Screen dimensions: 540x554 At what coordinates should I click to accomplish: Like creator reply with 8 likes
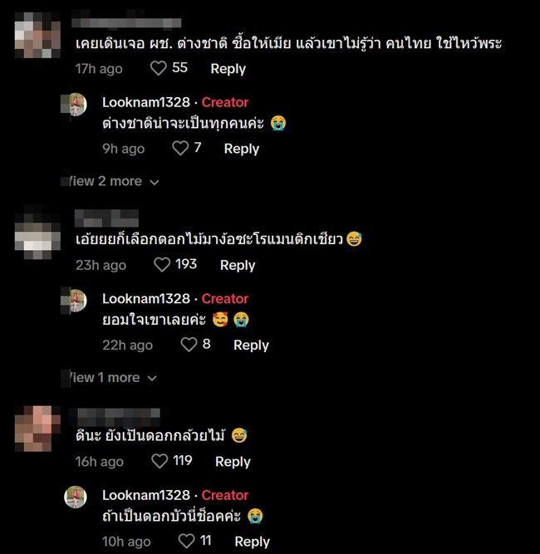pyautogui.click(x=189, y=345)
